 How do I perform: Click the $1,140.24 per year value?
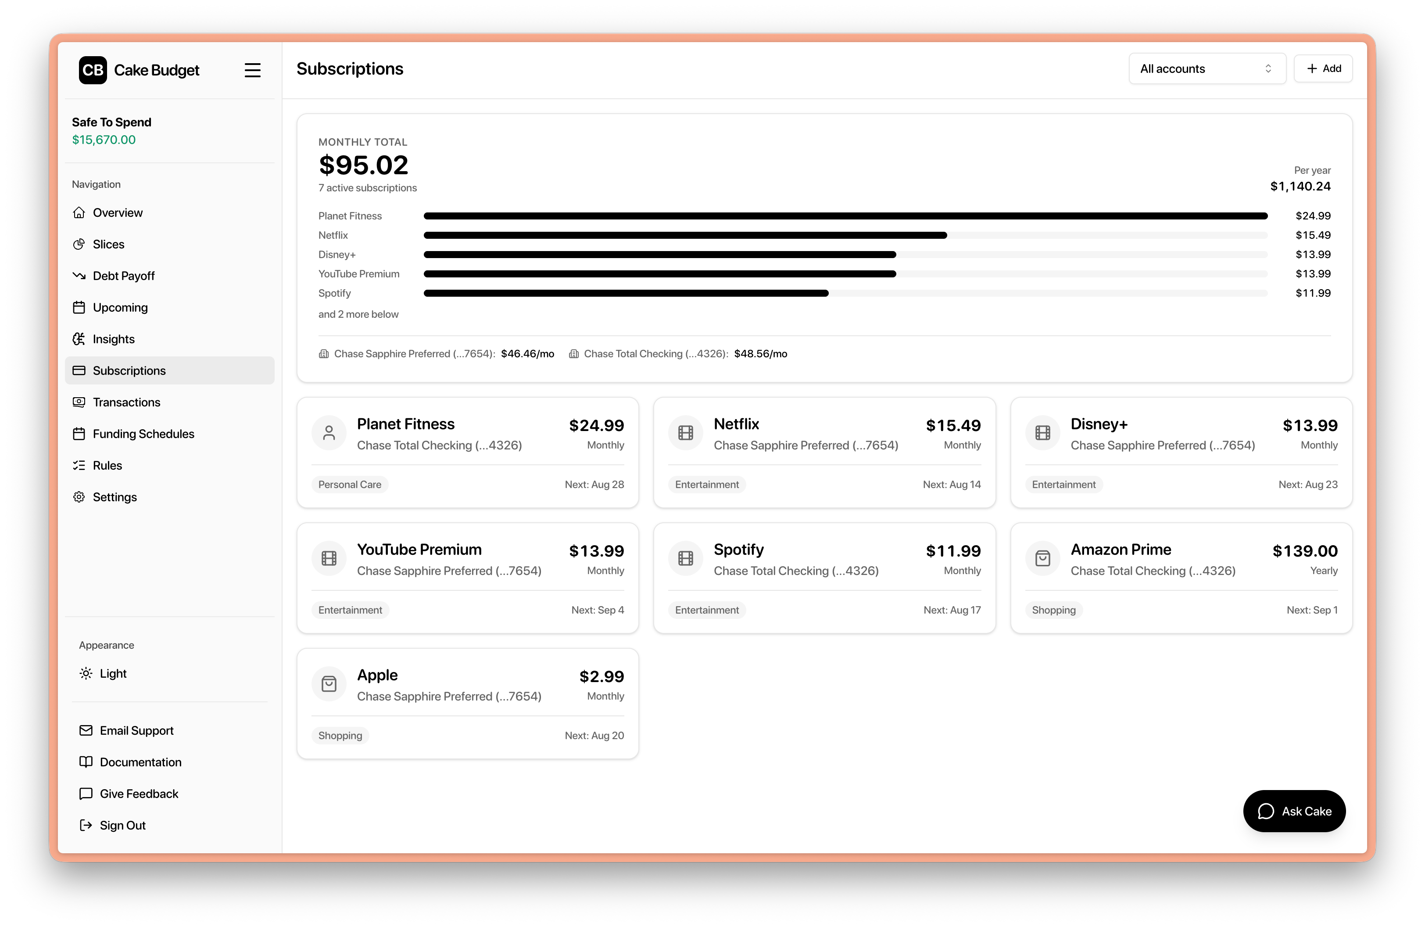(1300, 186)
